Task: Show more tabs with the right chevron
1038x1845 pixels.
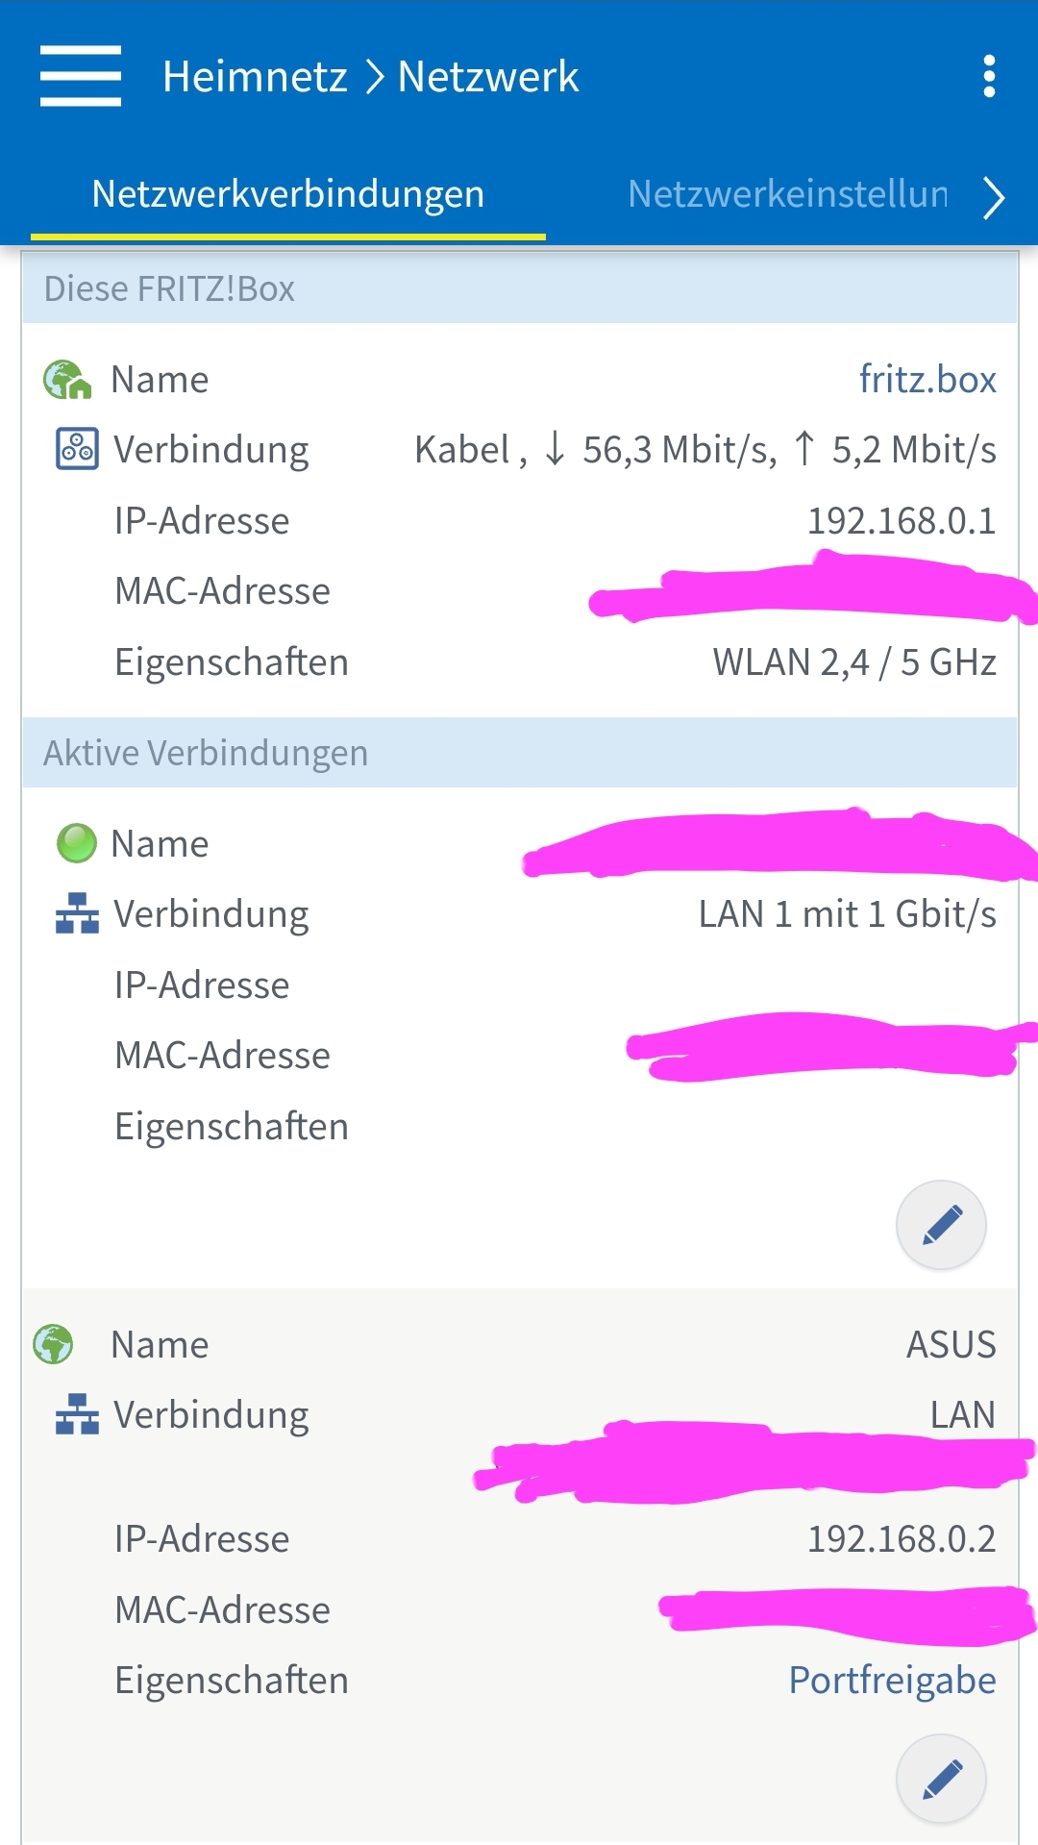Action: tap(994, 198)
